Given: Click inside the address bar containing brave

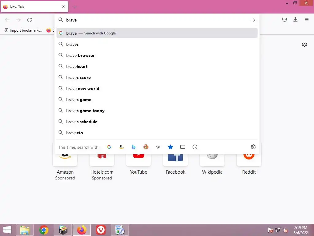Looking at the screenshot, I should tap(157, 20).
